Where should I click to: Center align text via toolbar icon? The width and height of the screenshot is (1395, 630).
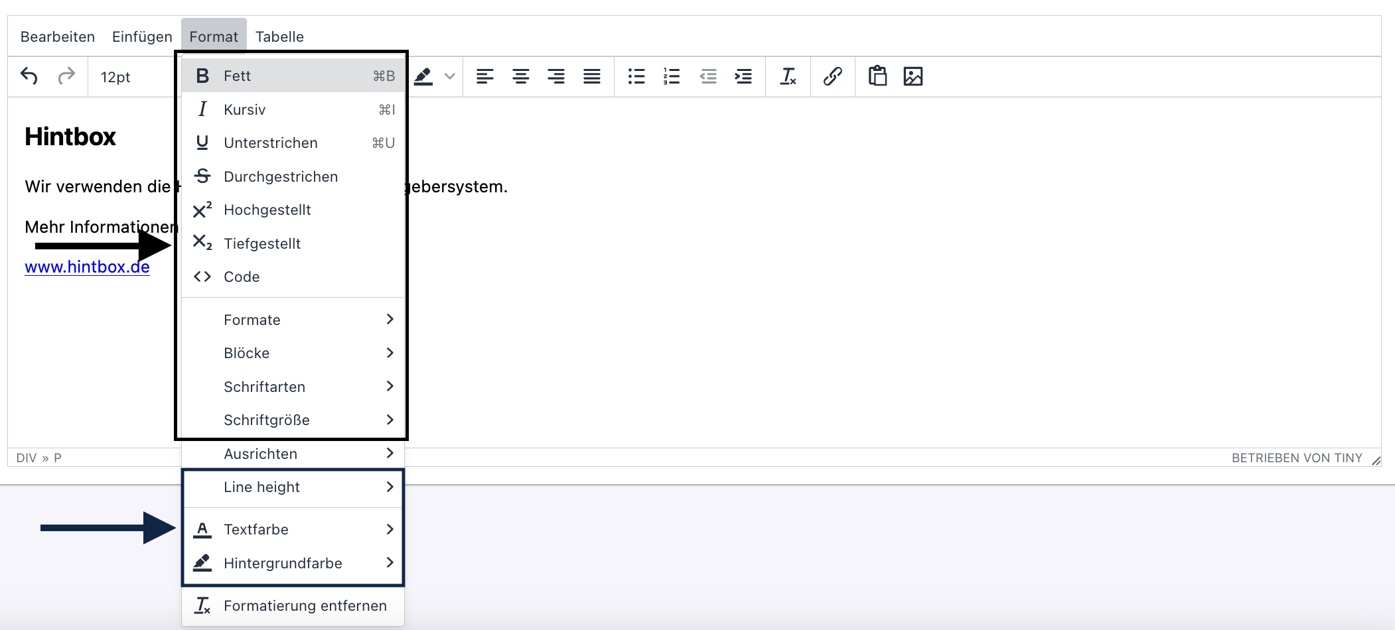(521, 76)
